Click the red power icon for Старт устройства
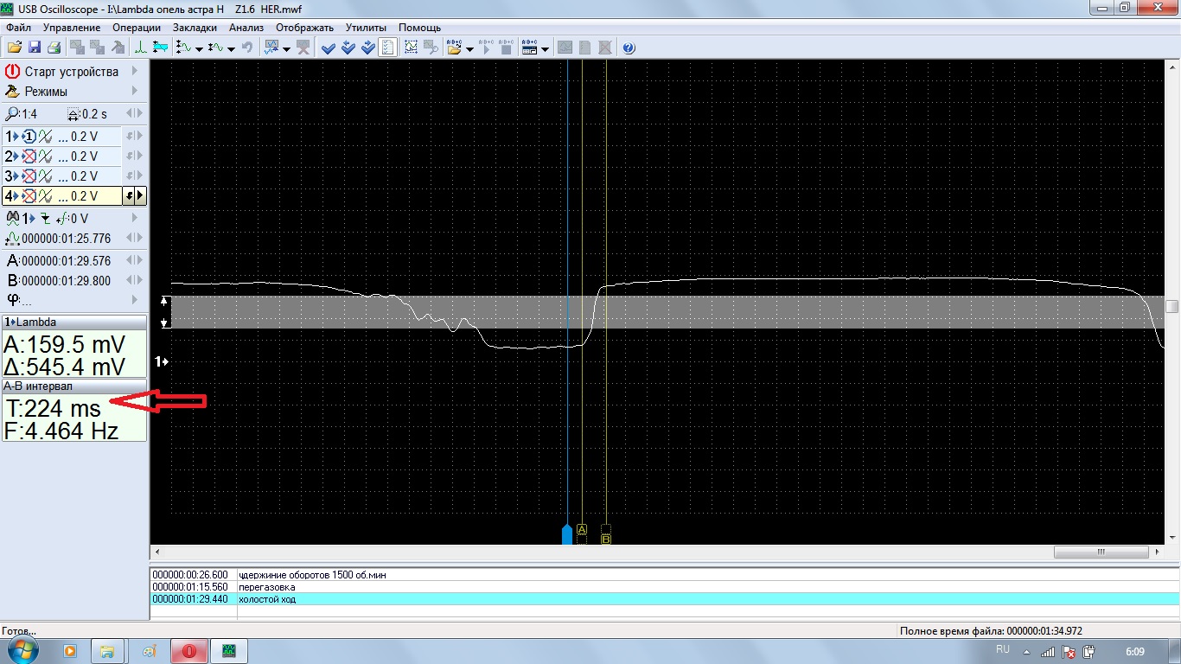 click(12, 72)
